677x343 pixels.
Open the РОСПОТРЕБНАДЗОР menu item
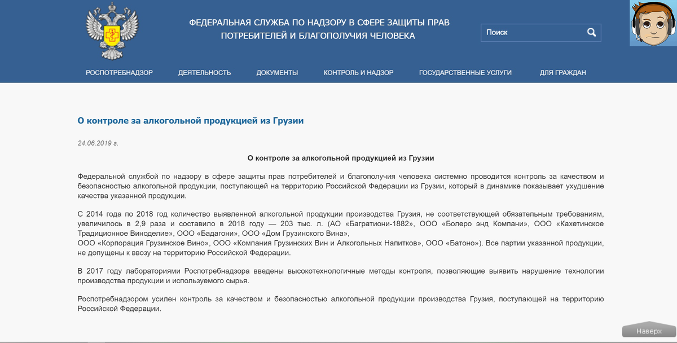[119, 73]
